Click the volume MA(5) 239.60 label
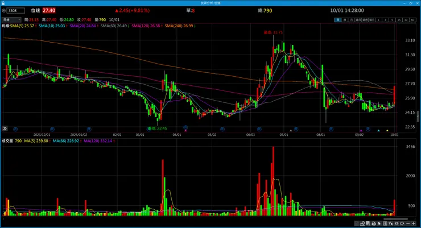Viewport: 421px width, 228px height. [x=38, y=141]
